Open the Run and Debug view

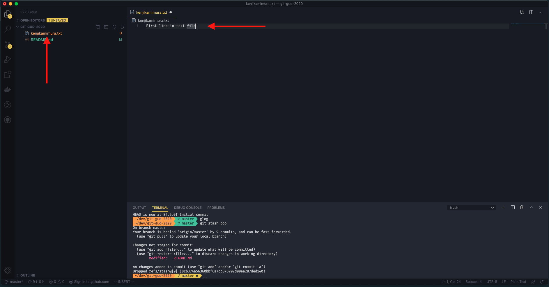tap(8, 59)
